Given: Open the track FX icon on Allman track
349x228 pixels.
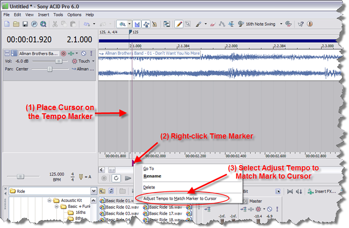Looking at the screenshot, I should pyautogui.click(x=71, y=53).
